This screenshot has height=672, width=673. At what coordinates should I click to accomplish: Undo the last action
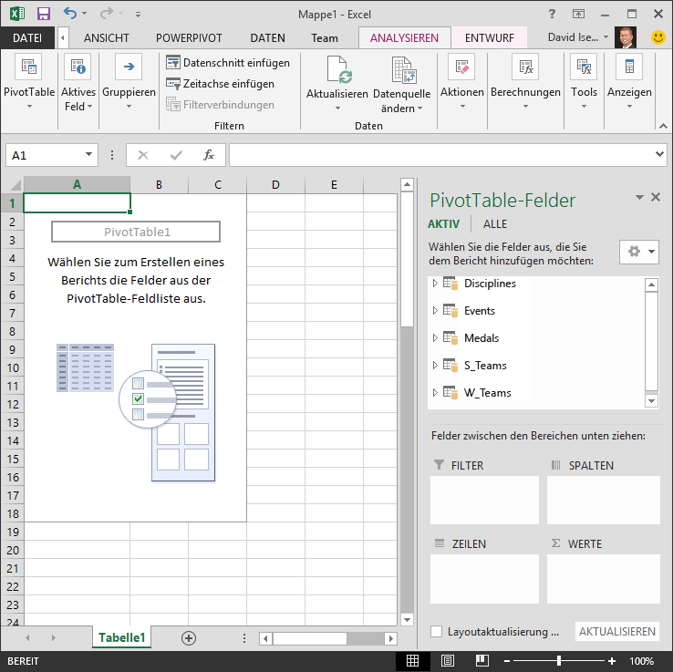point(70,14)
